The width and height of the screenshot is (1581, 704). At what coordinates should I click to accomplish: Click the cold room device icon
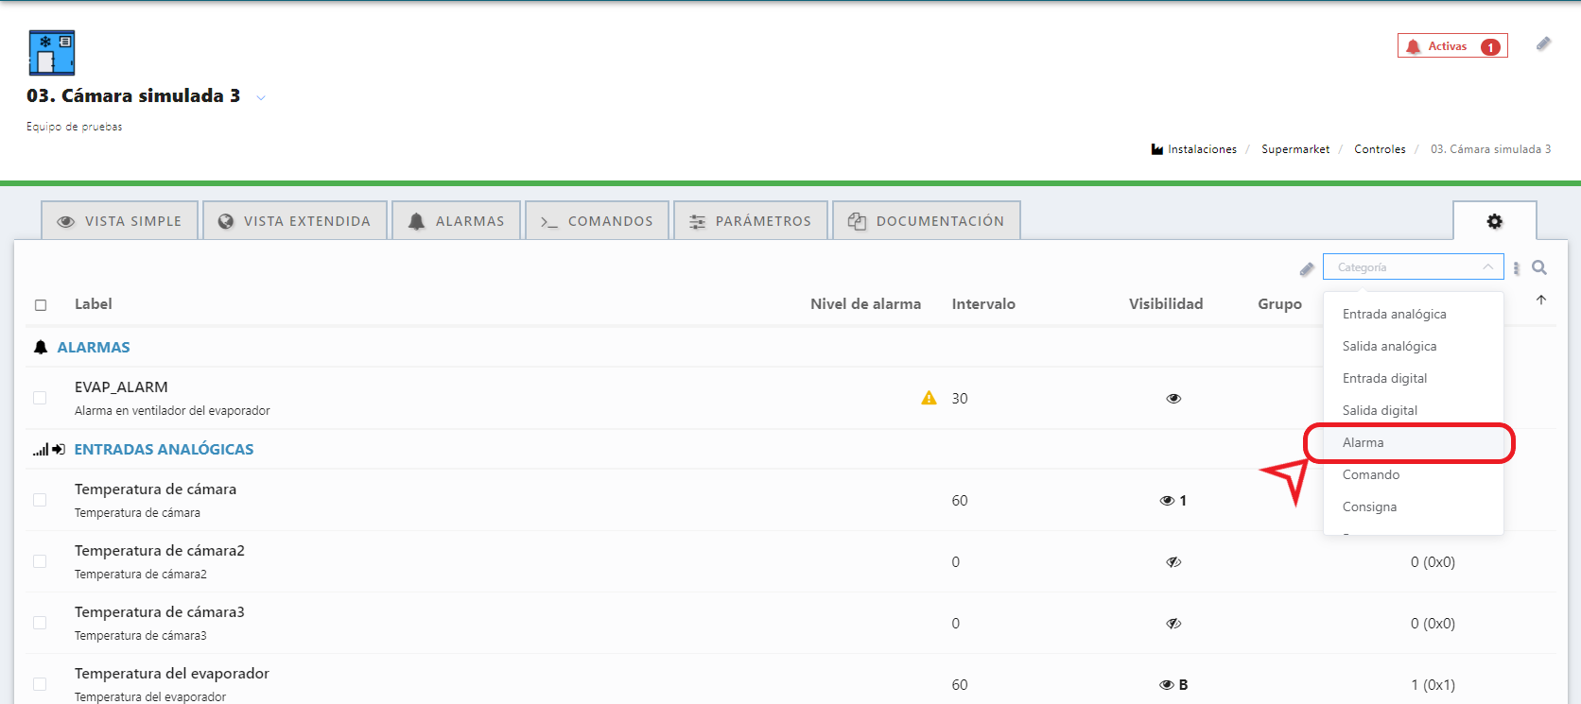click(x=52, y=53)
